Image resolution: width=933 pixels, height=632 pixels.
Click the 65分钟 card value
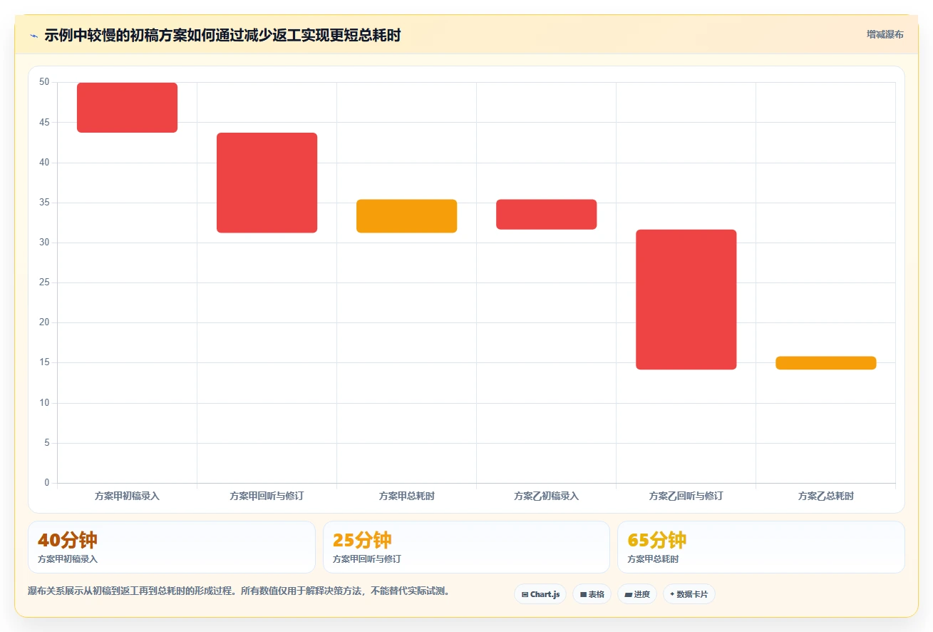pyautogui.click(x=657, y=540)
